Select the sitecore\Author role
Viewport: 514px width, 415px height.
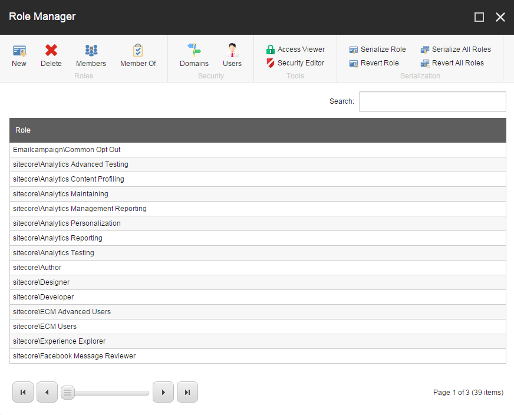point(37,267)
